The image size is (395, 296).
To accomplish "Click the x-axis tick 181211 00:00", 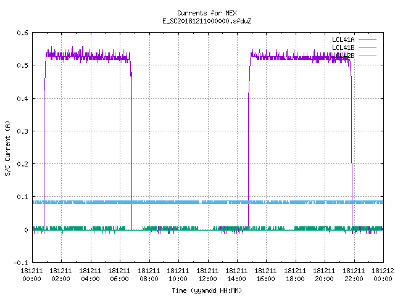I will click(31, 275).
